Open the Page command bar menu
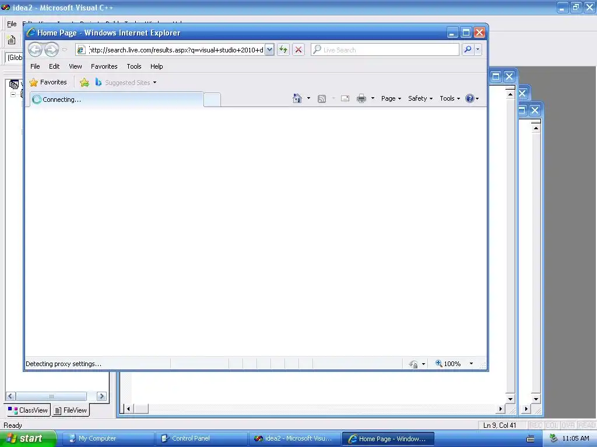 coord(391,98)
